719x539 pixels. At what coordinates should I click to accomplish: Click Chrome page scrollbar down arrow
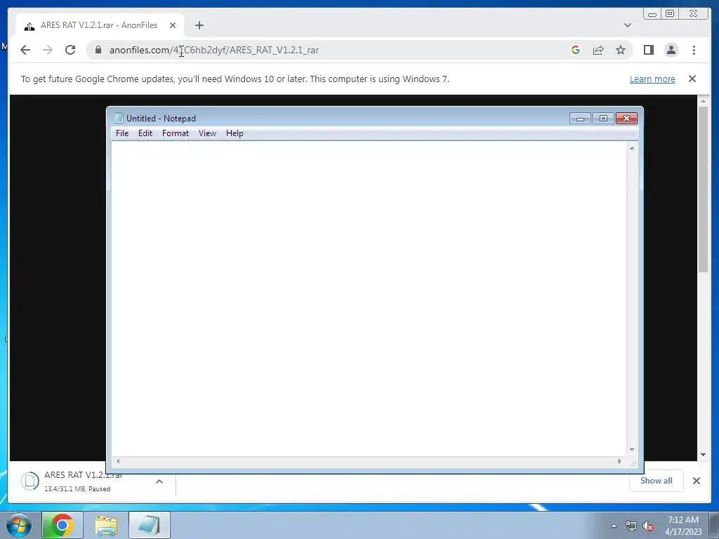pyautogui.click(x=703, y=455)
